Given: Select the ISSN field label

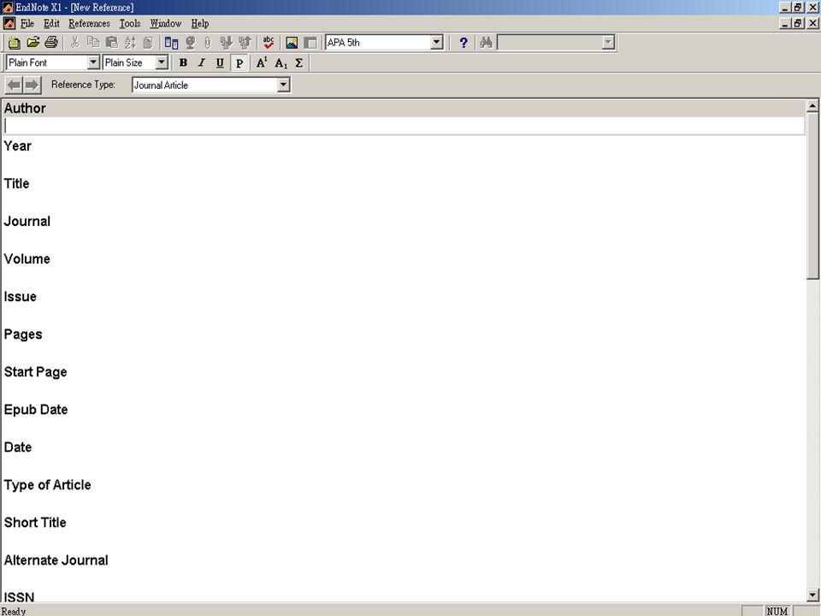Looking at the screenshot, I should [20, 598].
